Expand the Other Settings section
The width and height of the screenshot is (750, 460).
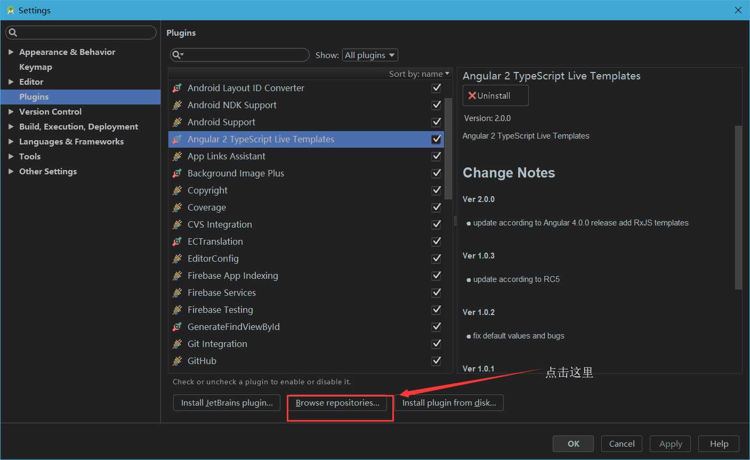click(x=11, y=171)
